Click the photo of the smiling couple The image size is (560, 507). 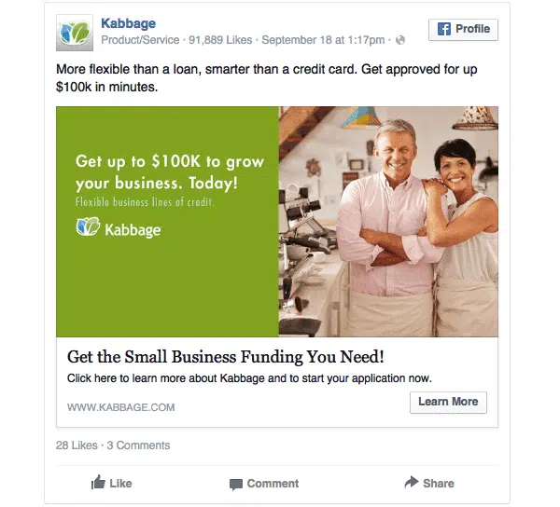pyautogui.click(x=388, y=222)
